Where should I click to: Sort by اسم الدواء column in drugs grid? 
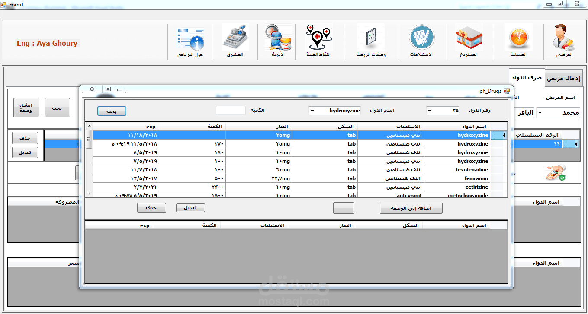point(457,127)
